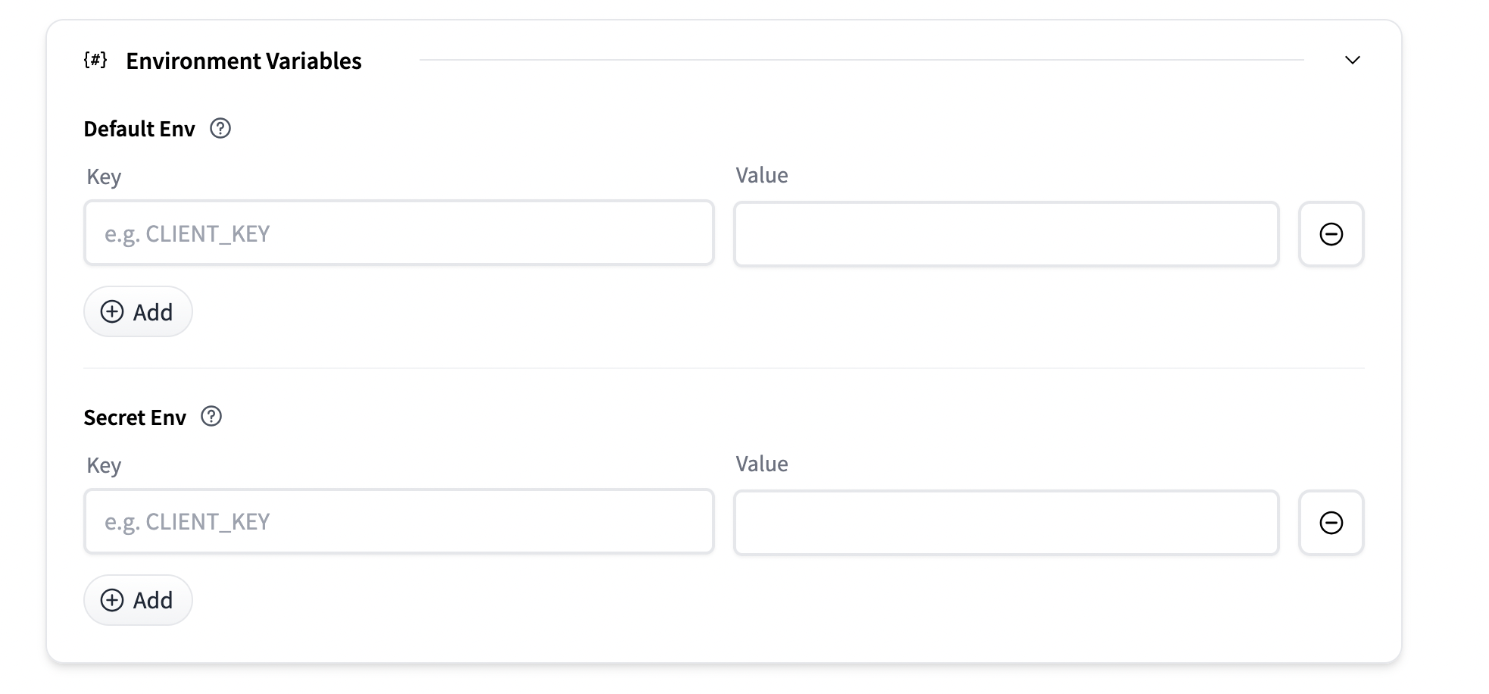Click the Default Env heading label
Screen dimensions: 1489x694
139,130
